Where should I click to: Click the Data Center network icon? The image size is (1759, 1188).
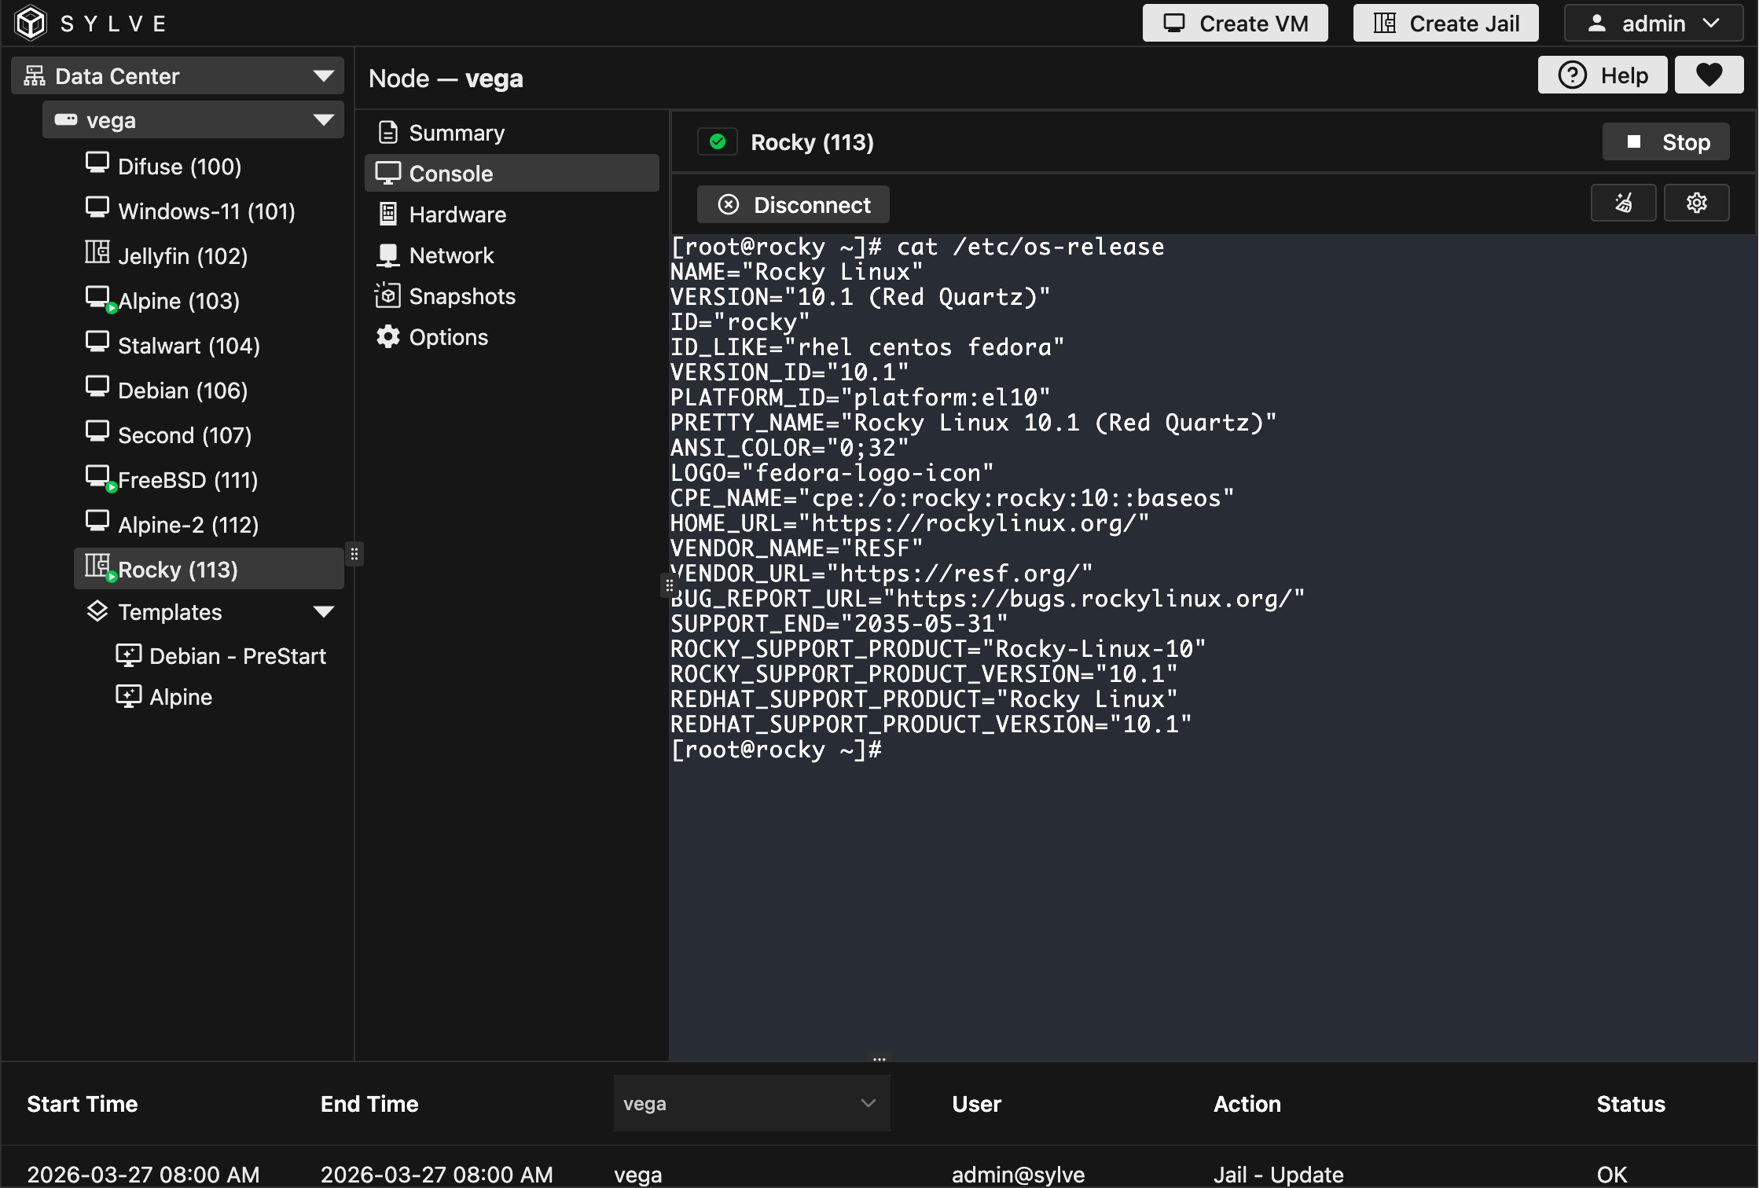pos(35,76)
